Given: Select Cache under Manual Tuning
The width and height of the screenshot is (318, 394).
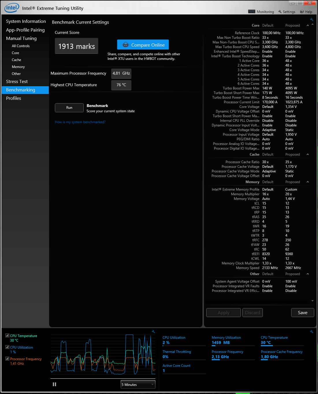Looking at the screenshot, I should [16, 60].
